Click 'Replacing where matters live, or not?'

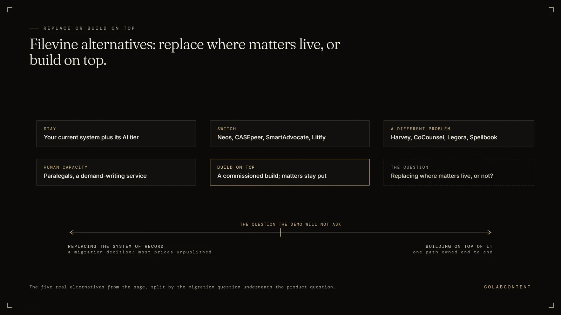(x=442, y=176)
